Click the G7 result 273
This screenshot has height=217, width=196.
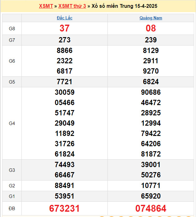pyautogui.click(x=65, y=40)
